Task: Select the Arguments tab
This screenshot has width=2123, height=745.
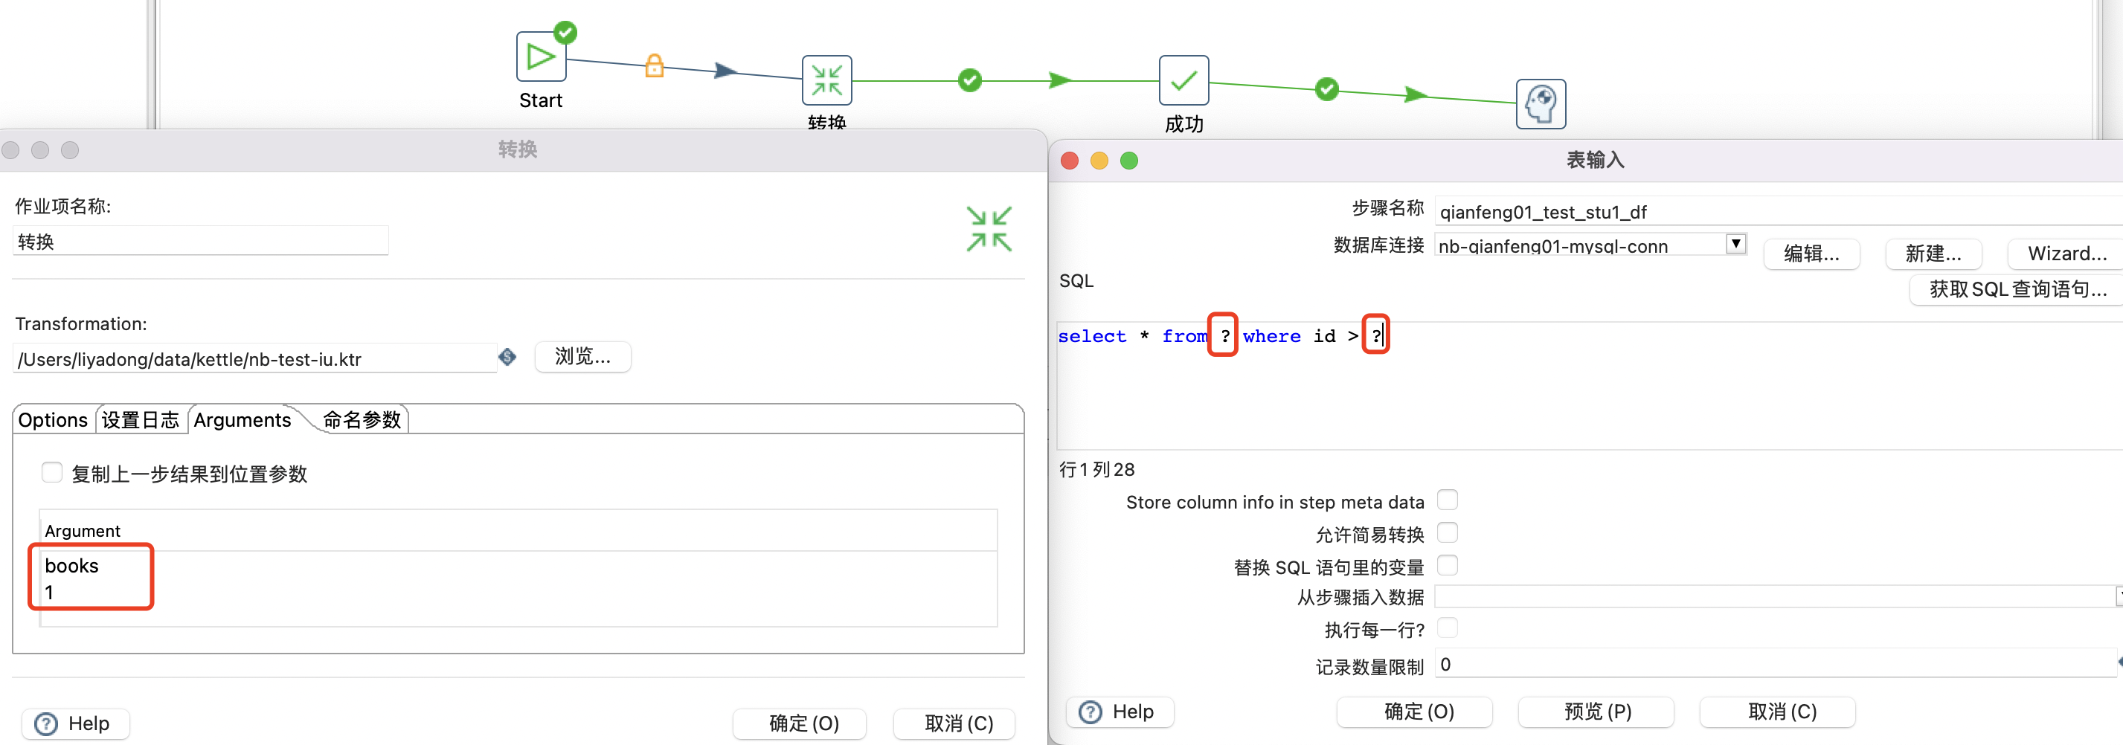Action: tap(243, 419)
